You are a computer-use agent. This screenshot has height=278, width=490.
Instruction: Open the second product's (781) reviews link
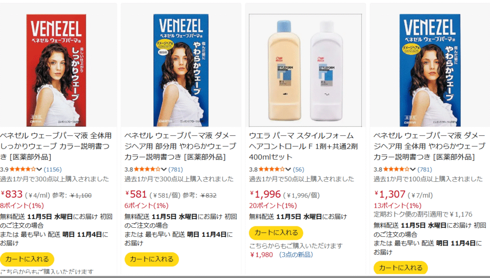[176, 169]
